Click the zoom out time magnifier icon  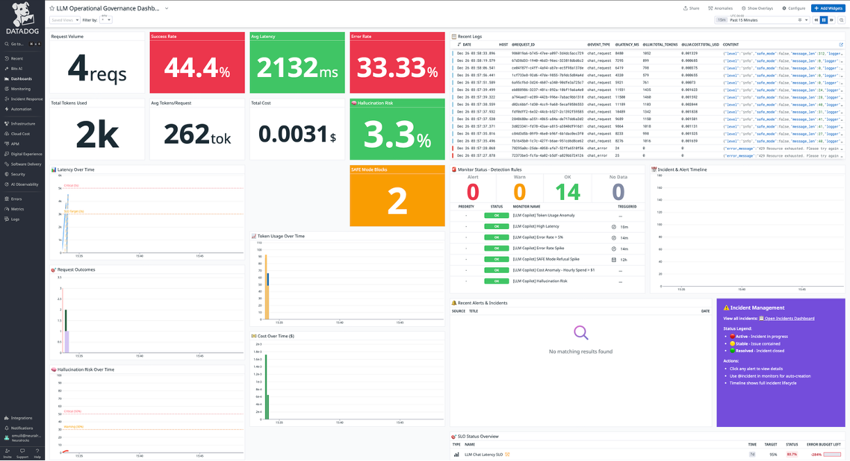842,20
